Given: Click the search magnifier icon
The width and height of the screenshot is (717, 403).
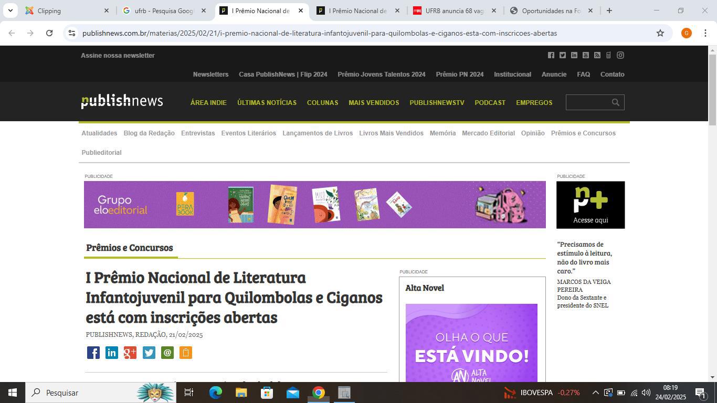Looking at the screenshot, I should 615,102.
